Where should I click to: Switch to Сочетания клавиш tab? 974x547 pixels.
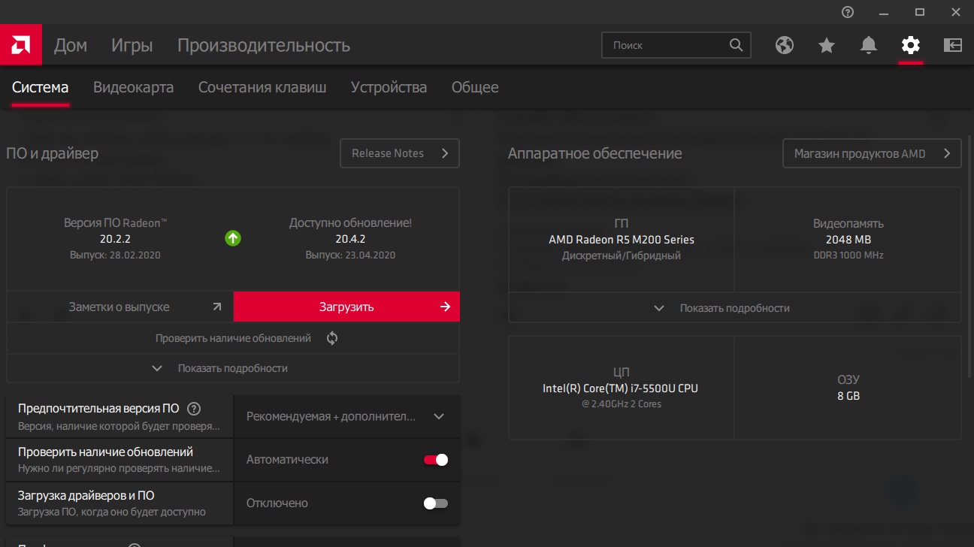click(x=262, y=87)
